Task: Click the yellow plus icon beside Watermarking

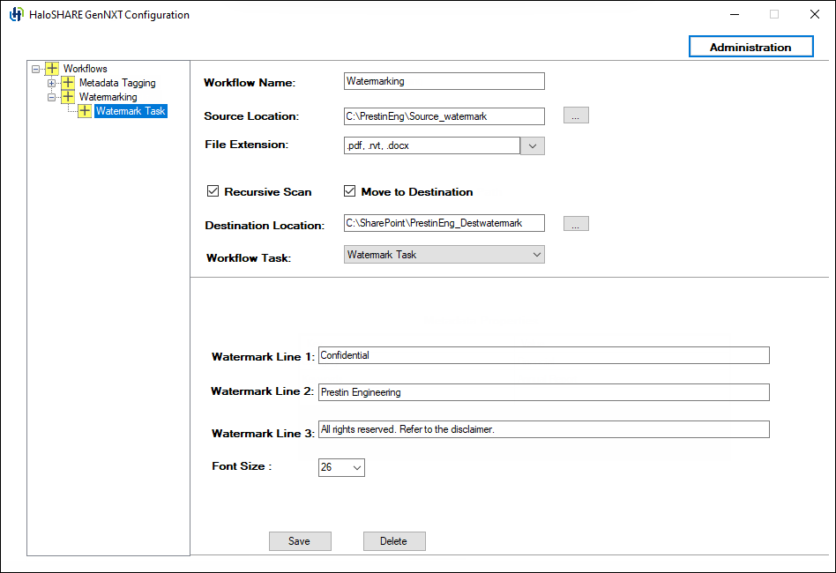Action: pos(68,96)
